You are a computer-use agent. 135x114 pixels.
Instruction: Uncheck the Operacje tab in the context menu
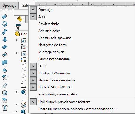coord(33,10)
